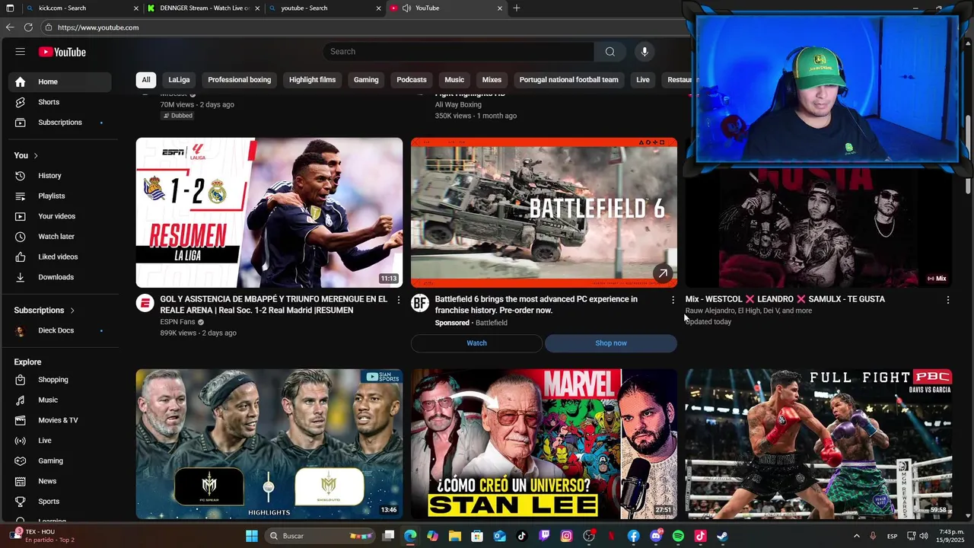The image size is (974, 548).
Task: Open Gaming under Explore
Action: [x=61, y=460]
